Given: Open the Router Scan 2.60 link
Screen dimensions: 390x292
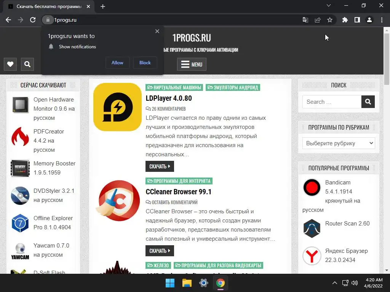Looking at the screenshot, I should coord(347,224).
